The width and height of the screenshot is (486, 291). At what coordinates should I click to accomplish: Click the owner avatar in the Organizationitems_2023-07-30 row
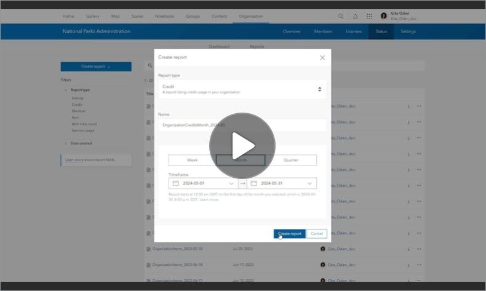coord(322,249)
